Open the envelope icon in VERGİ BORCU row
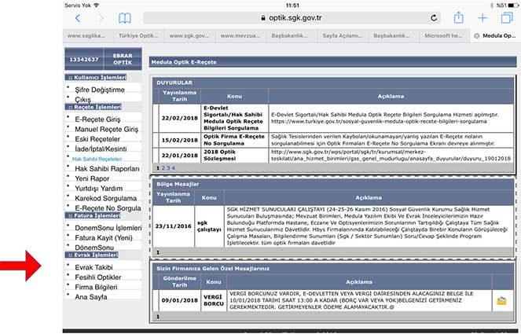521x334 pixels. pos(501,301)
